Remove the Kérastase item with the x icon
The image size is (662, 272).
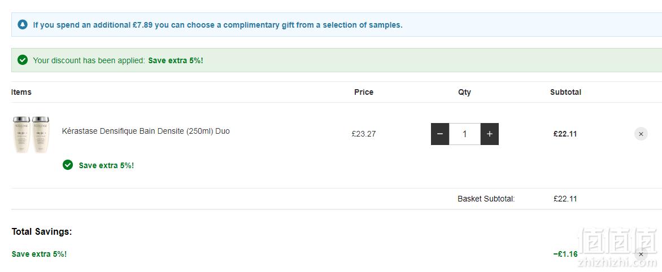click(x=641, y=134)
